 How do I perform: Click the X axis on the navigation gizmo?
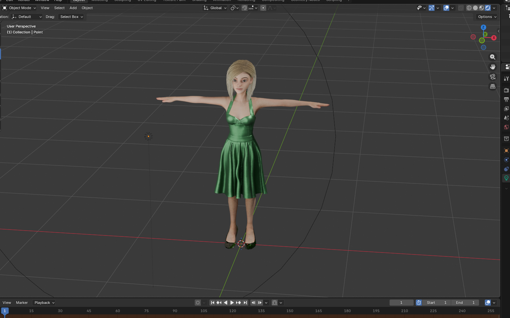click(x=494, y=38)
